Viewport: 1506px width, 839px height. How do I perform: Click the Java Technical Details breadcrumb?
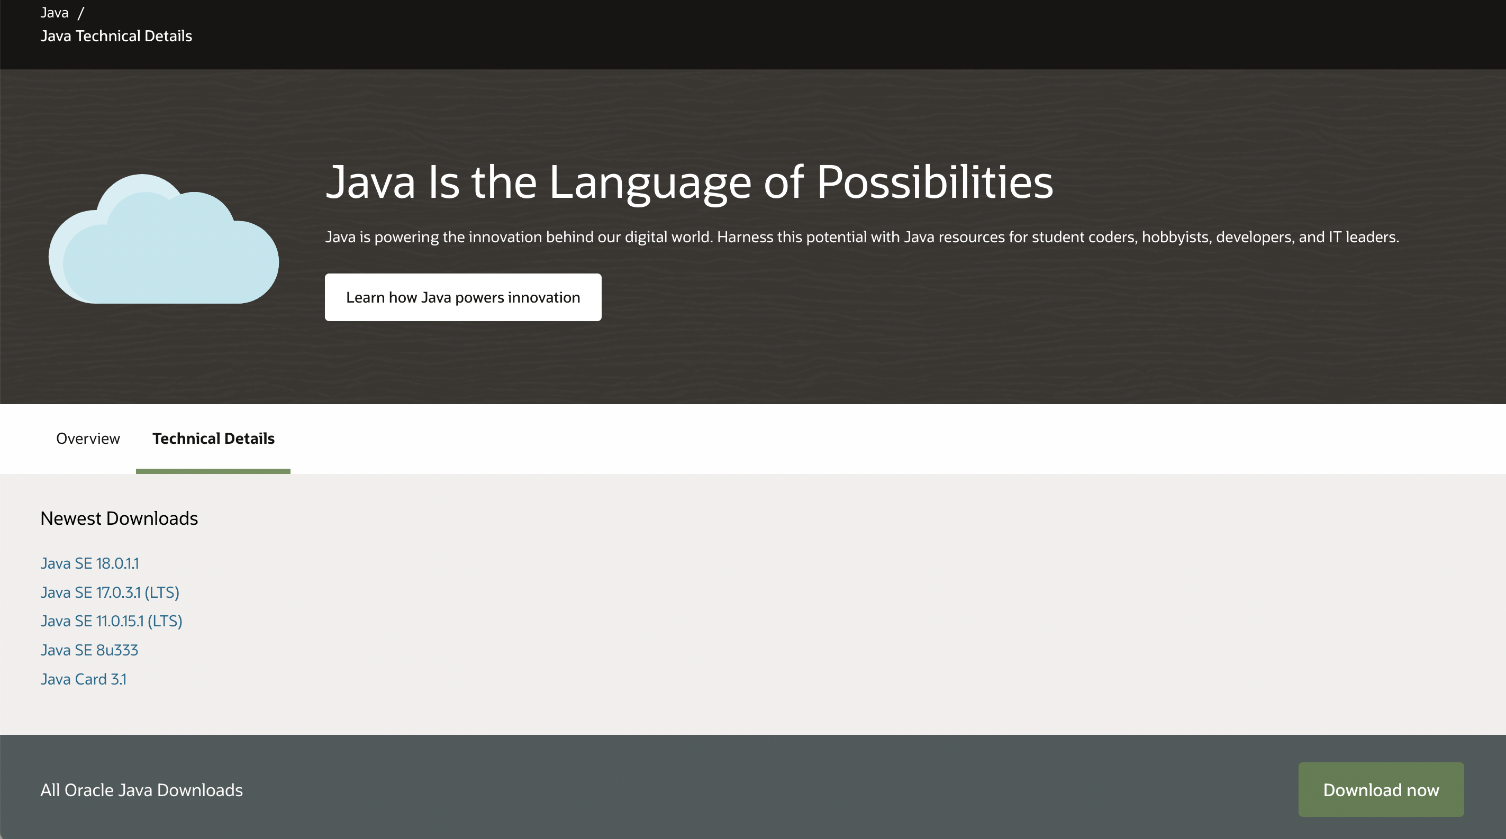click(116, 36)
